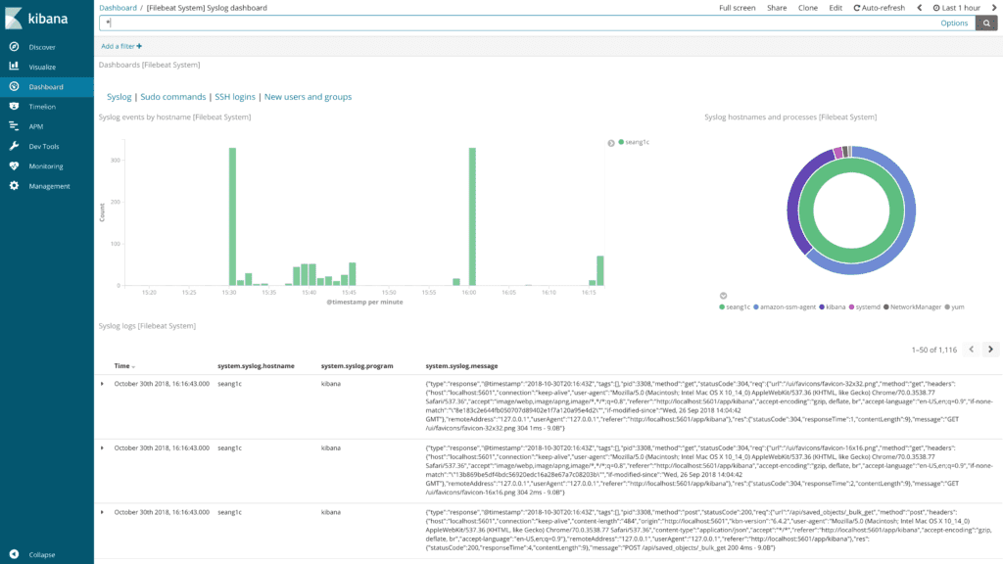Open the query bar Options

pos(954,23)
